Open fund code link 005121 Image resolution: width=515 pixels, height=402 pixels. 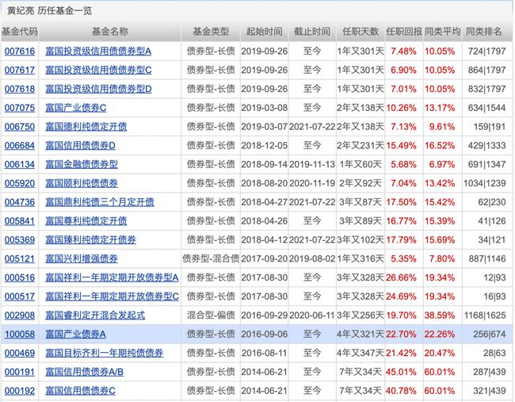[x=20, y=258]
